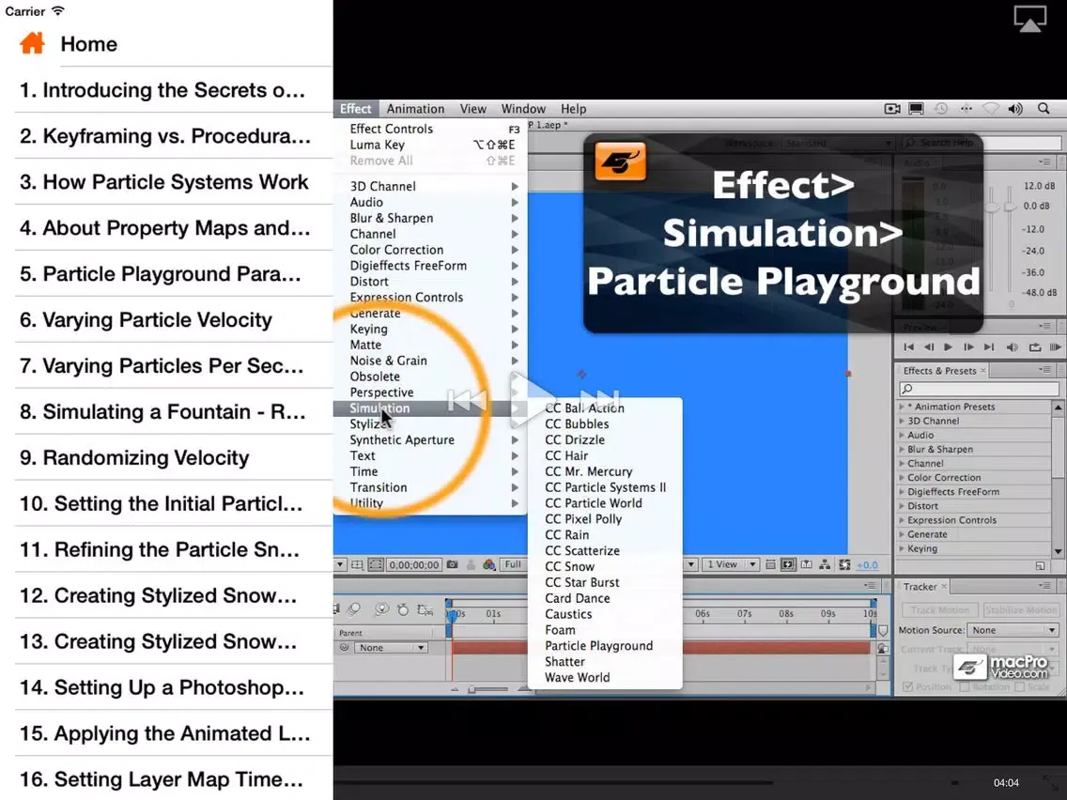This screenshot has height=800, width=1067.
Task: Open the Animation menu
Action: point(415,109)
